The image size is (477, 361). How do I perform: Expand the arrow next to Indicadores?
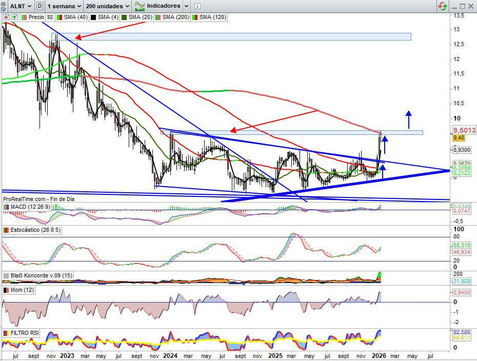click(186, 6)
